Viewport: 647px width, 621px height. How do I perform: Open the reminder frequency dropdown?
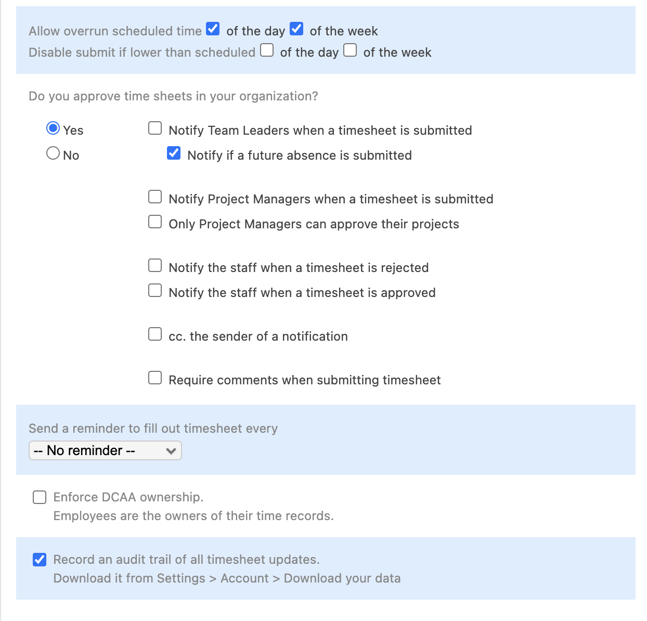tap(105, 450)
